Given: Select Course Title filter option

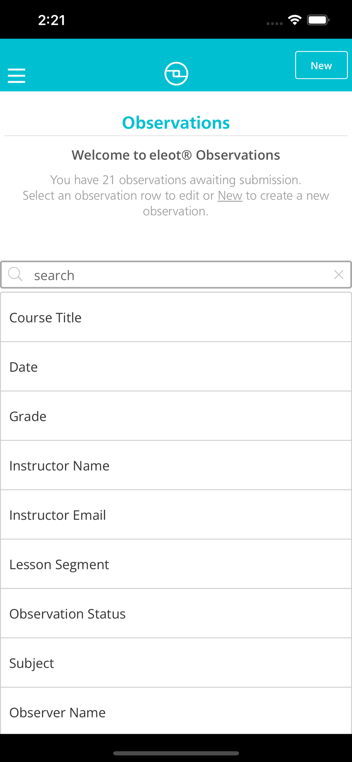Looking at the screenshot, I should 175,317.
